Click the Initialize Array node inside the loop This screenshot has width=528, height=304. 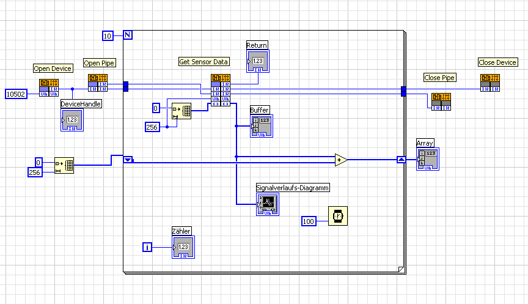click(x=181, y=111)
